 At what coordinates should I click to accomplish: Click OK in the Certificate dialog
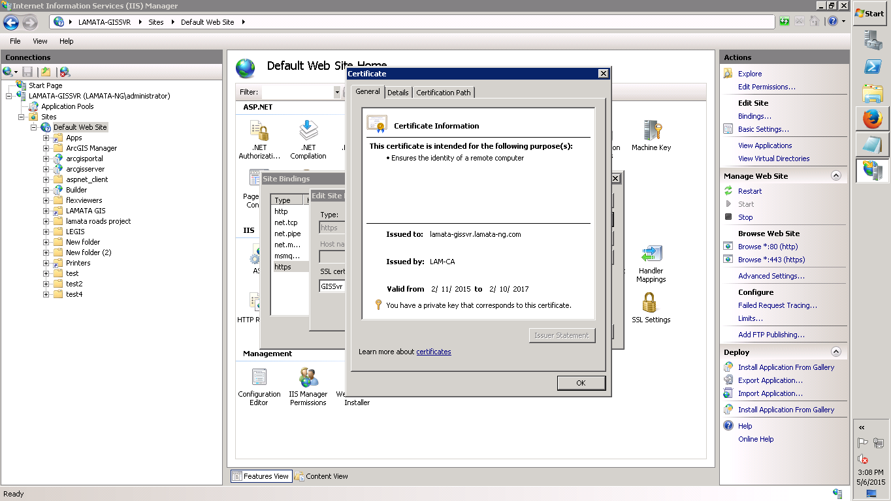[581, 383]
